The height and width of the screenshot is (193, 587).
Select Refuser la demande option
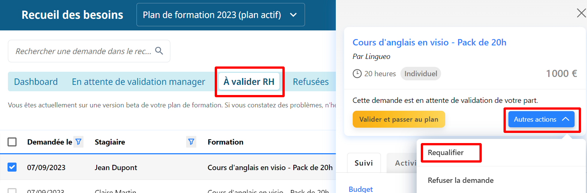(x=460, y=180)
